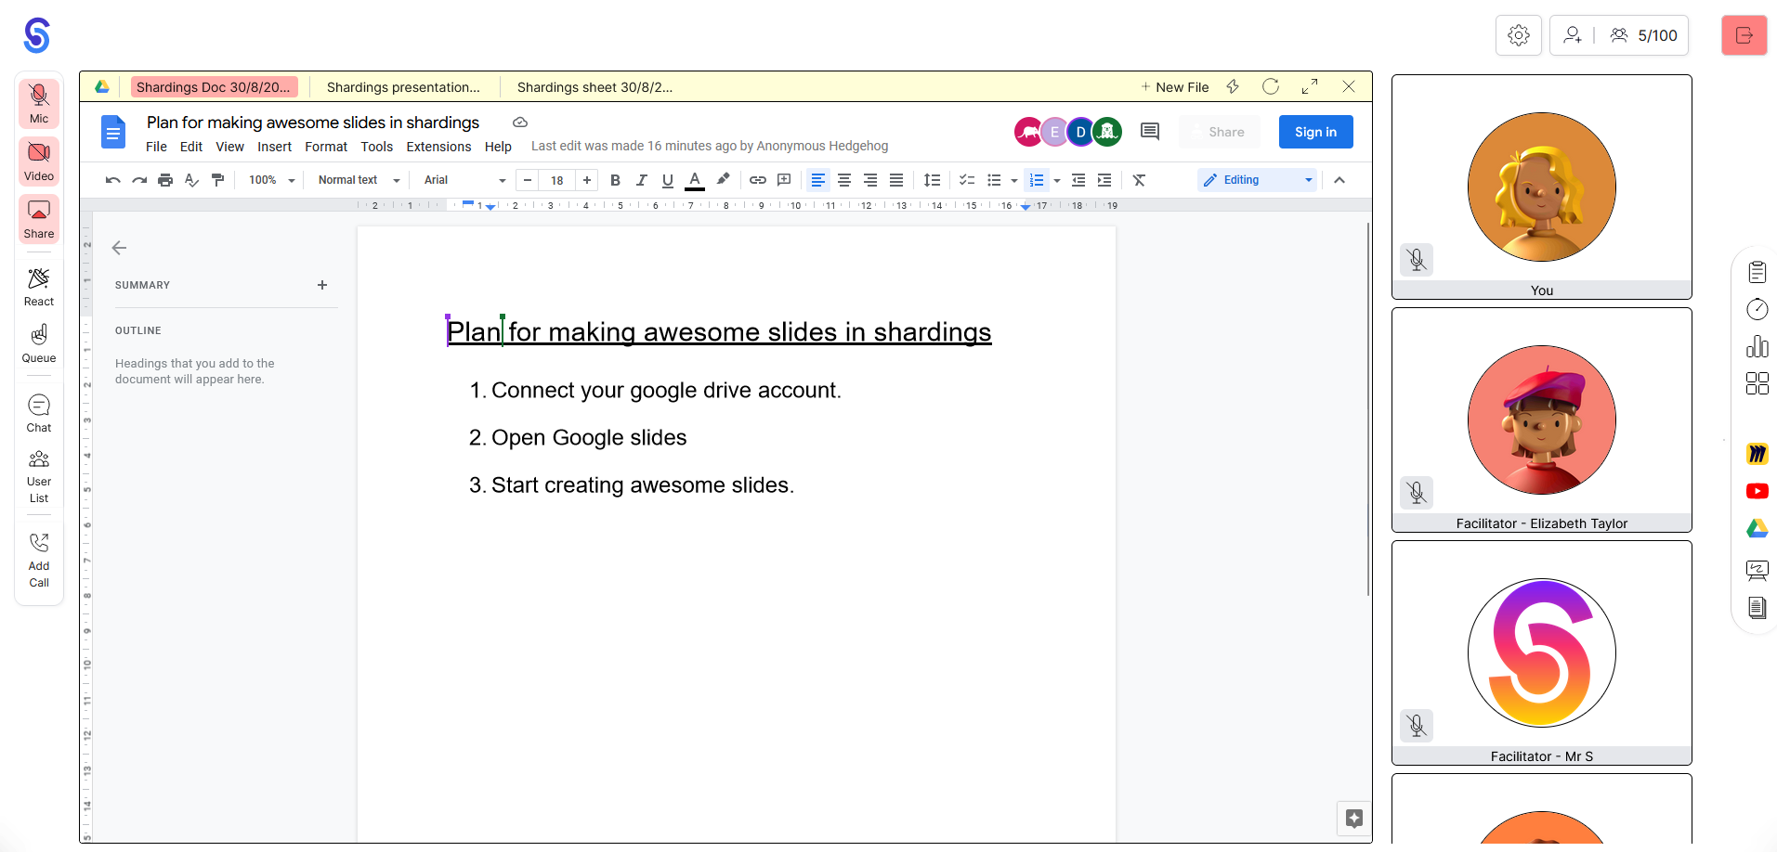Select left align
Viewport: 1777px width, 852px height.
tap(817, 180)
